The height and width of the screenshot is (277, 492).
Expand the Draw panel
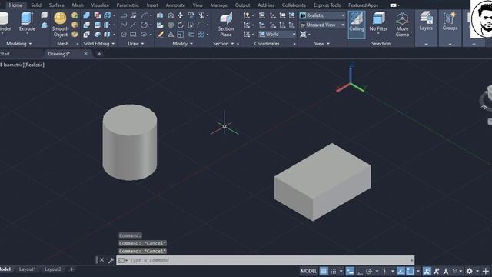point(135,44)
